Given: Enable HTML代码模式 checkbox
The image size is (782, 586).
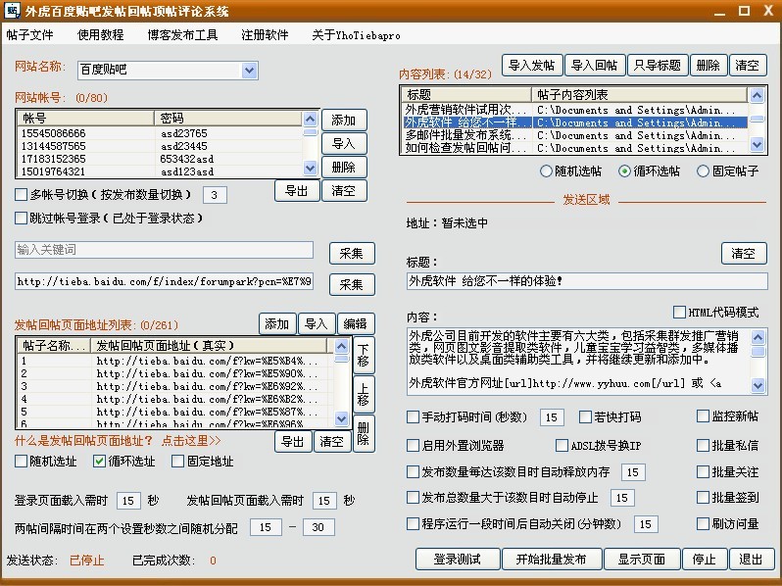Looking at the screenshot, I should (679, 313).
